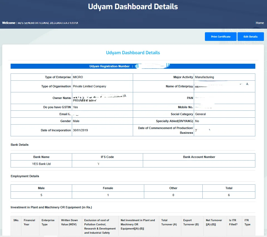Click the blue Udyam Dashboard Details subheading
The image size is (267, 237).
[133, 53]
